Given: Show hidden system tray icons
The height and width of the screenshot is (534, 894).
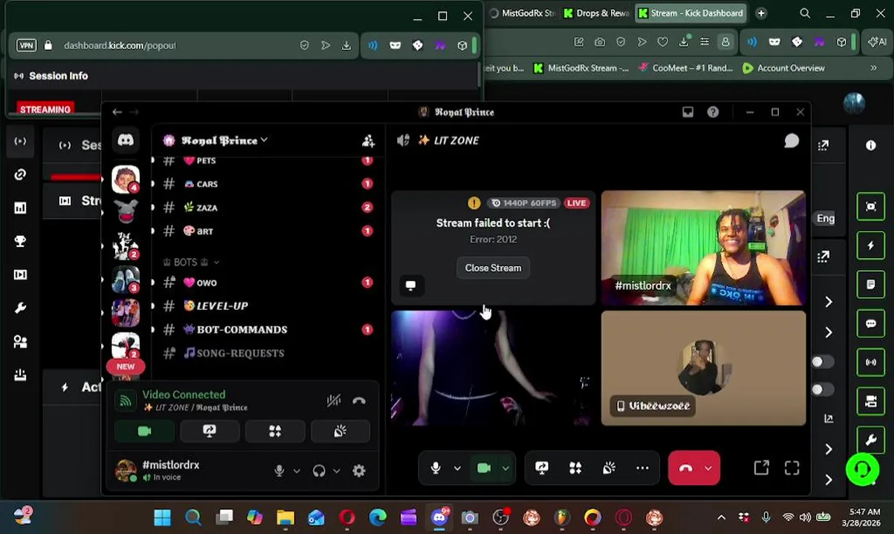Looking at the screenshot, I should pos(720,518).
